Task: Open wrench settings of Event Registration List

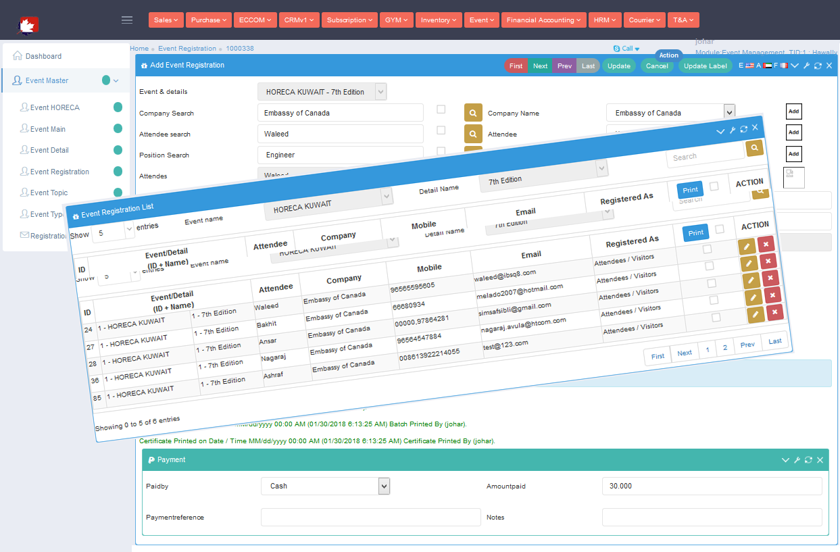Action: coord(732,130)
